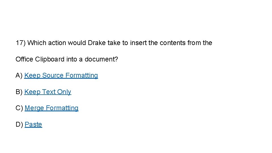Click the "A)" option label
Image resolution: width=272 pixels, height=153 pixels.
(x=19, y=75)
